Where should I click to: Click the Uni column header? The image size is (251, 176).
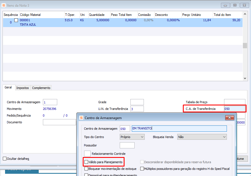[x=84, y=15]
